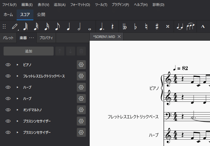210x146 pixels.
Task: Expand the first ハープ row
Action: tap(17, 87)
